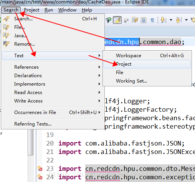
Task: Open the Window menu
Action: [x=67, y=10]
